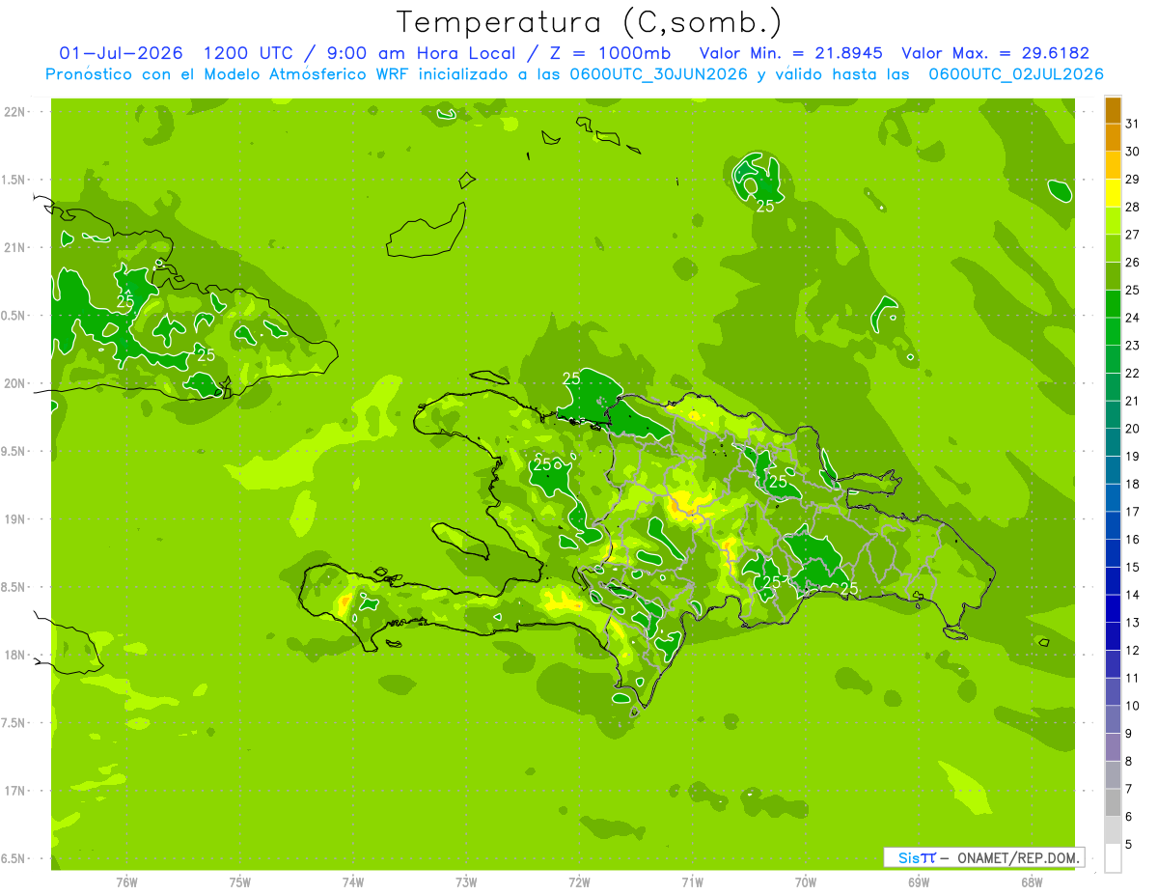This screenshot has width=1158, height=895.
Task: Click the 'Valor Max. = 29.6182' readout
Action: pos(995,53)
